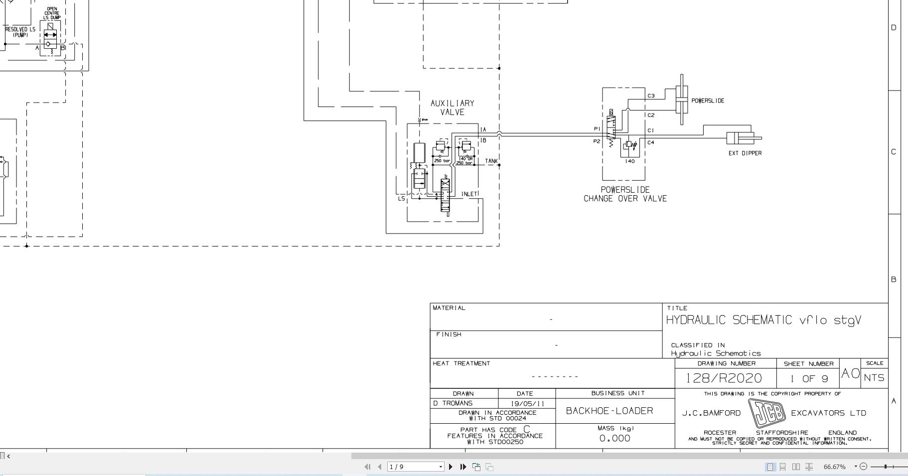Click the AUXILIARY VALVE label
The height and width of the screenshot is (476, 908).
(453, 108)
